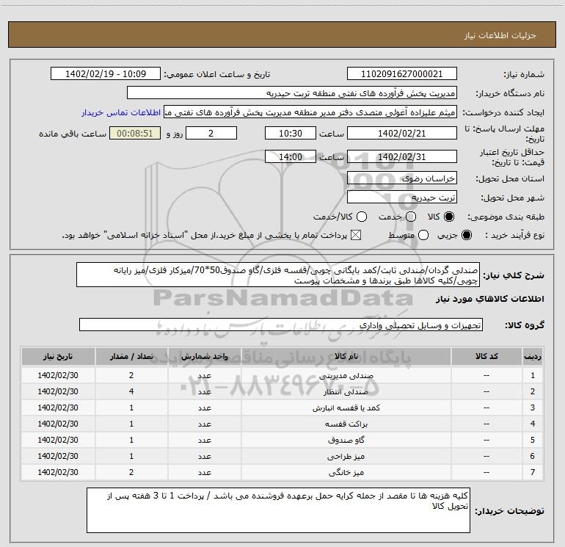565x547 pixels.
Task: Click the remaining time counter 00:08:51
Action: tap(135, 133)
